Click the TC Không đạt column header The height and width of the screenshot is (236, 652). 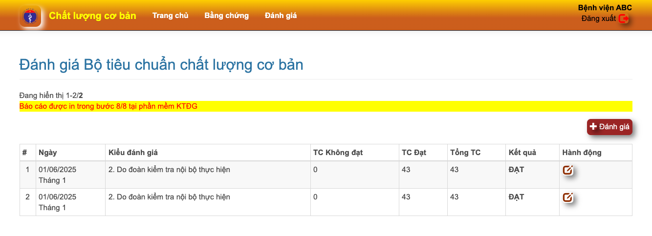click(x=338, y=153)
